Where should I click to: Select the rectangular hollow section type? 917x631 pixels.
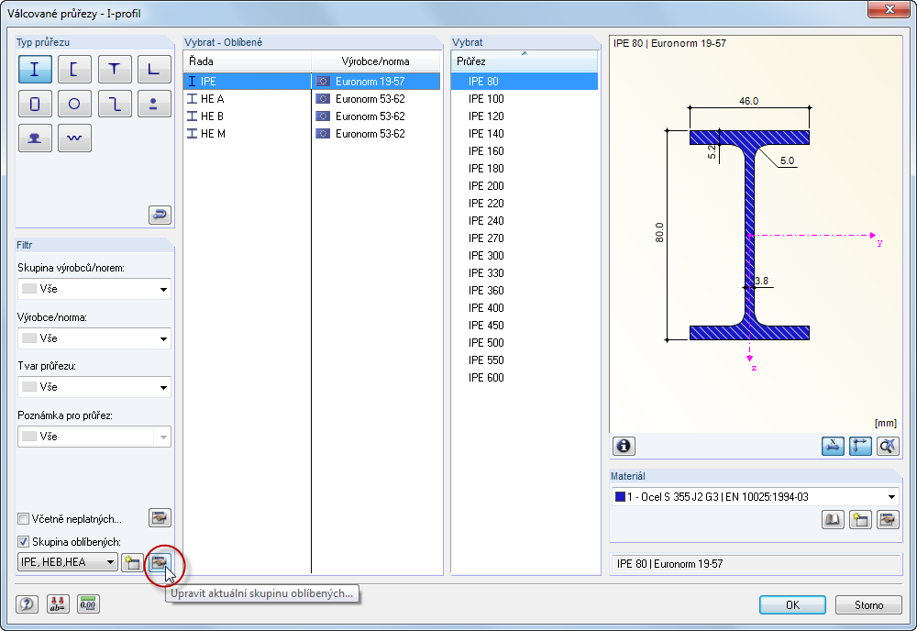(x=35, y=104)
